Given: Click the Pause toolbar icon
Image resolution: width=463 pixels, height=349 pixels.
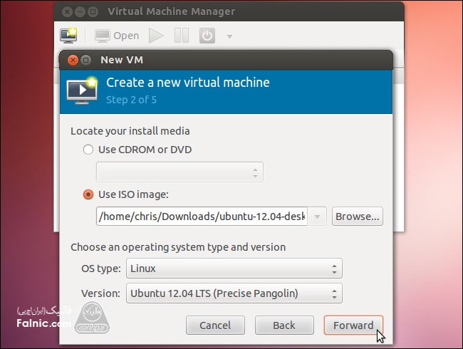Looking at the screenshot, I should (x=182, y=36).
